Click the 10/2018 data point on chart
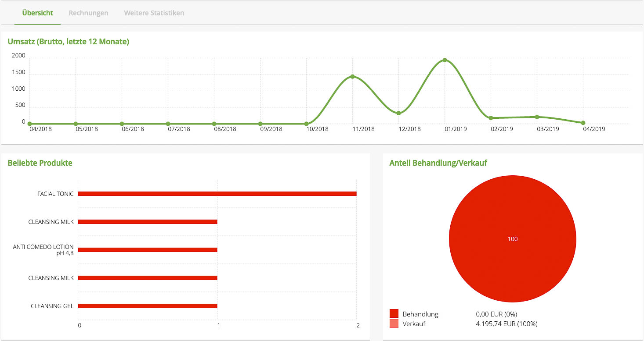 pos(306,124)
